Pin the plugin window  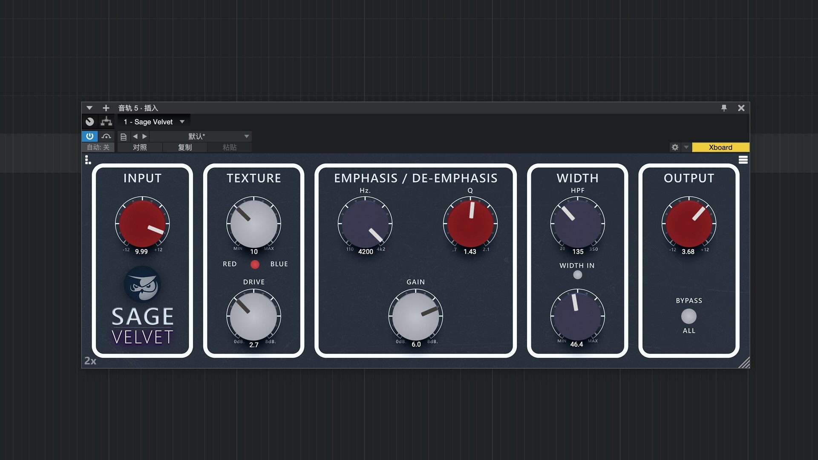click(724, 108)
